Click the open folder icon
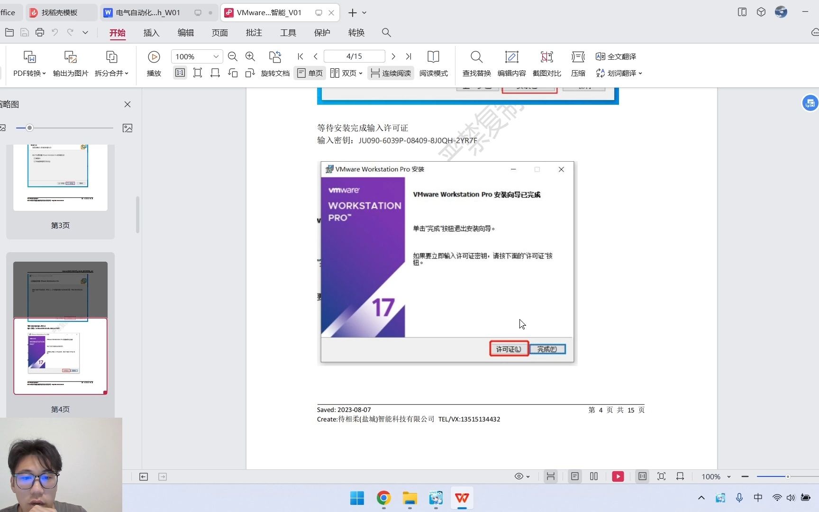This screenshot has height=512, width=819. tap(9, 32)
